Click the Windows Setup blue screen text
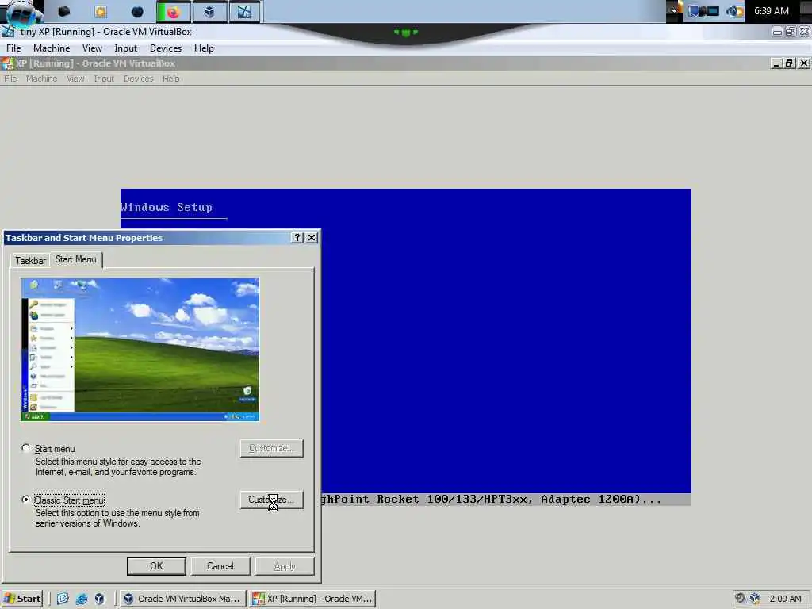This screenshot has width=812, height=609. (167, 207)
